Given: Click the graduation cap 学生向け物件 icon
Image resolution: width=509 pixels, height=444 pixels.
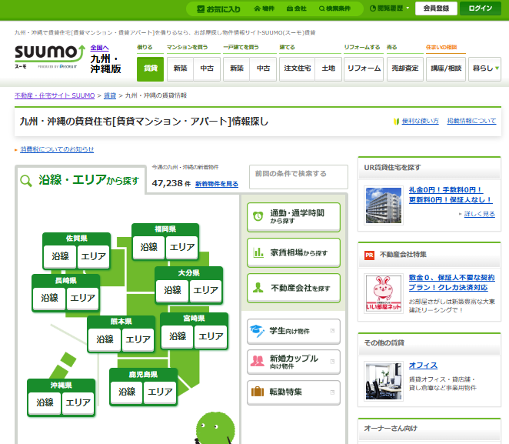Looking at the screenshot, I should coord(258,331).
